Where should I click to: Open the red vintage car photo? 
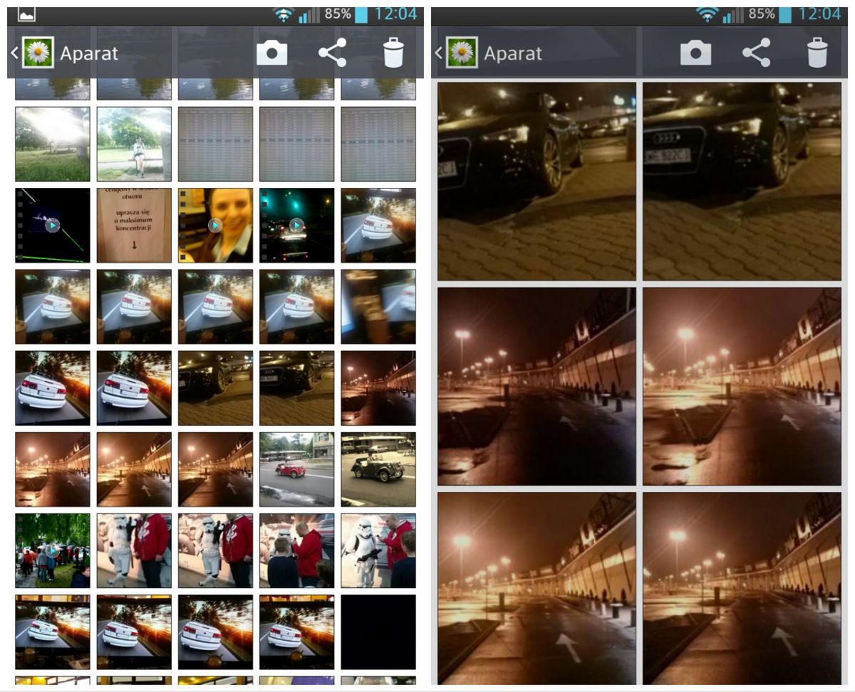pos(296,469)
